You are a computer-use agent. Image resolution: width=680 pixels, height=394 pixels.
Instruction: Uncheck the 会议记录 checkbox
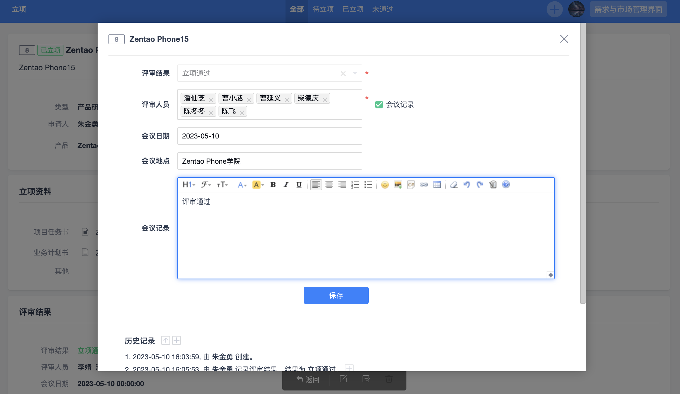pyautogui.click(x=379, y=105)
